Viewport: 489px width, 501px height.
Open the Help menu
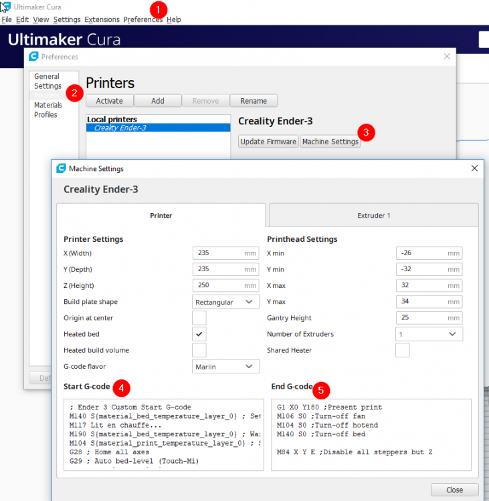coord(174,19)
